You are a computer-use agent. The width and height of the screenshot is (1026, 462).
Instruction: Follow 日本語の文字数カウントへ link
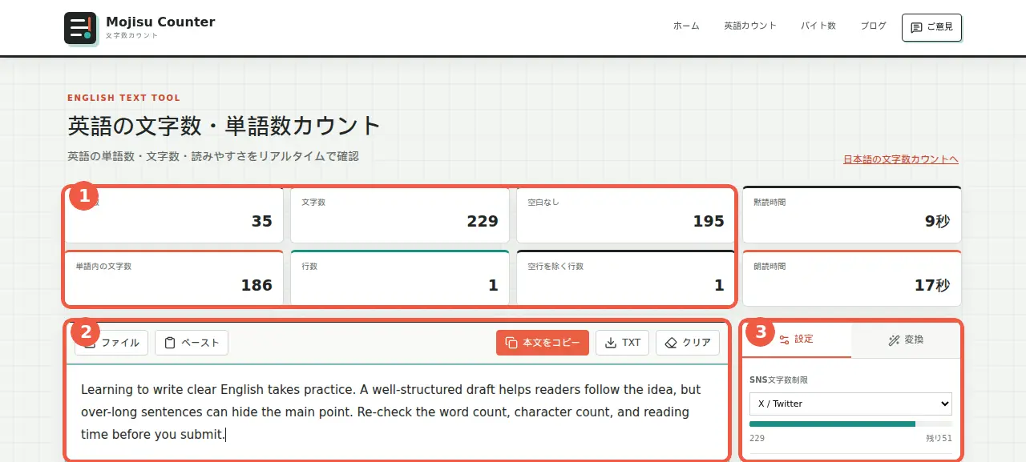pyautogui.click(x=901, y=159)
